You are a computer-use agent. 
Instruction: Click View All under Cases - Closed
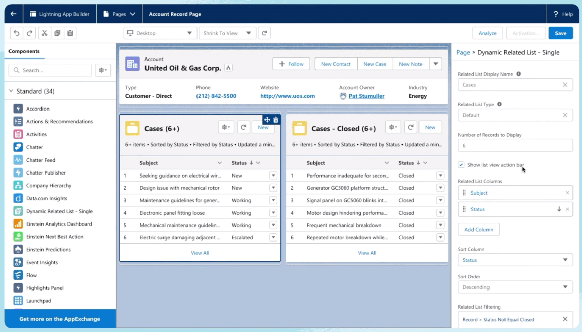pyautogui.click(x=367, y=253)
